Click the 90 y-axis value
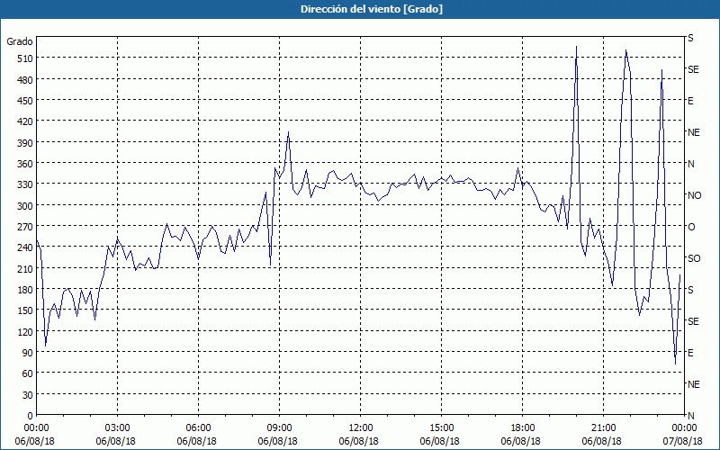Viewport: 720px width, 450px height. (28, 353)
